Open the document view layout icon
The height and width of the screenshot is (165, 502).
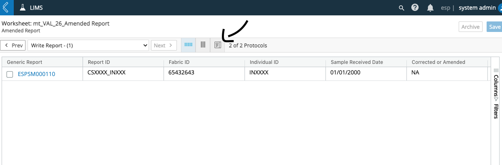coord(217,45)
